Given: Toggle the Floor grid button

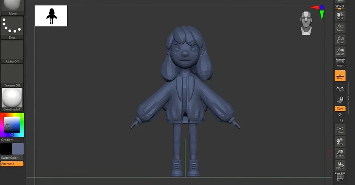Looking at the screenshot, I should [x=340, y=75].
